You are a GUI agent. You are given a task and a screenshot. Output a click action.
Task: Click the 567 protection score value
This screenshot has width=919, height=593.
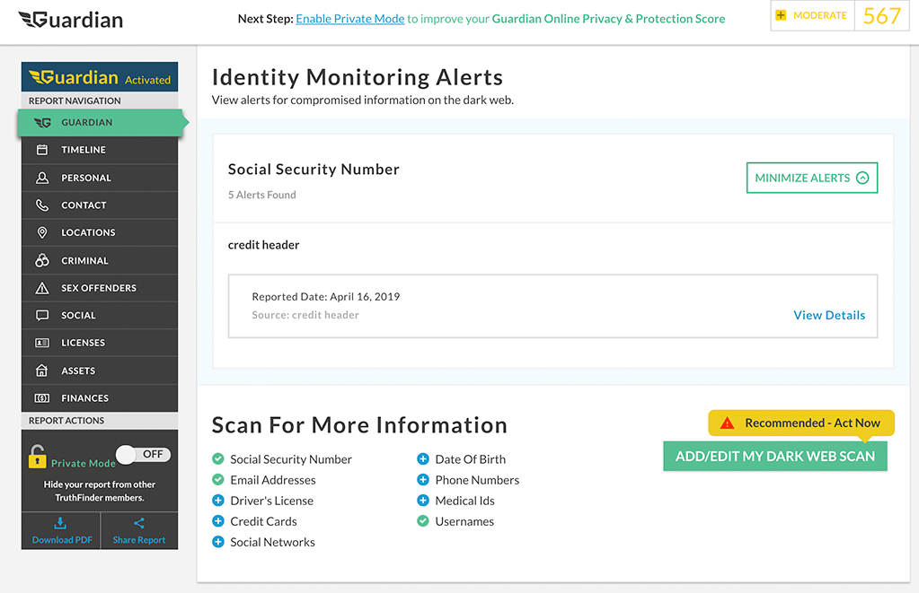pyautogui.click(x=882, y=16)
